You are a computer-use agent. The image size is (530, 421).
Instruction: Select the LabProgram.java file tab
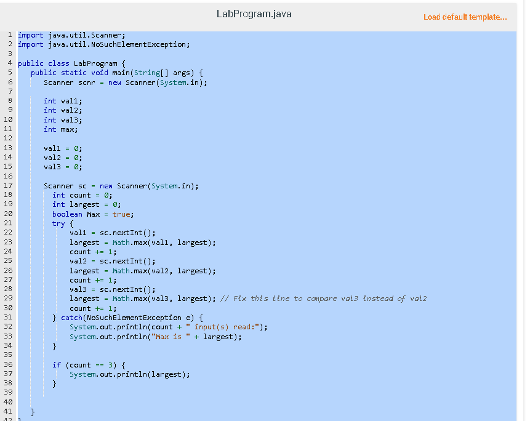pos(254,14)
